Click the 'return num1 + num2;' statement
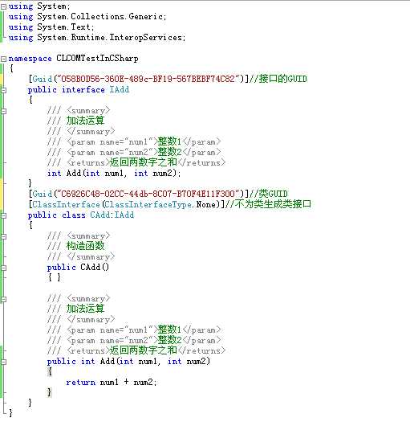This screenshot has width=410, height=426. 112,383
